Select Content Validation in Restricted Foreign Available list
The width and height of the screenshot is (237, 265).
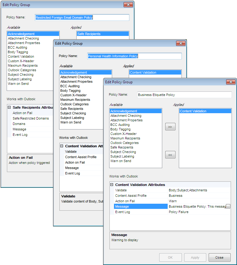30,56
